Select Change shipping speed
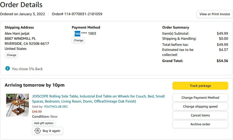Screen dimensions: 233x140 (x=200, y=107)
